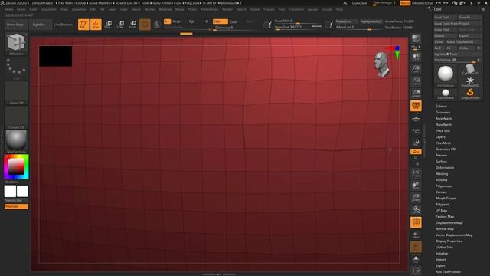Expand the Morph Target subpalette
This screenshot has height=276, width=490.
446,198
